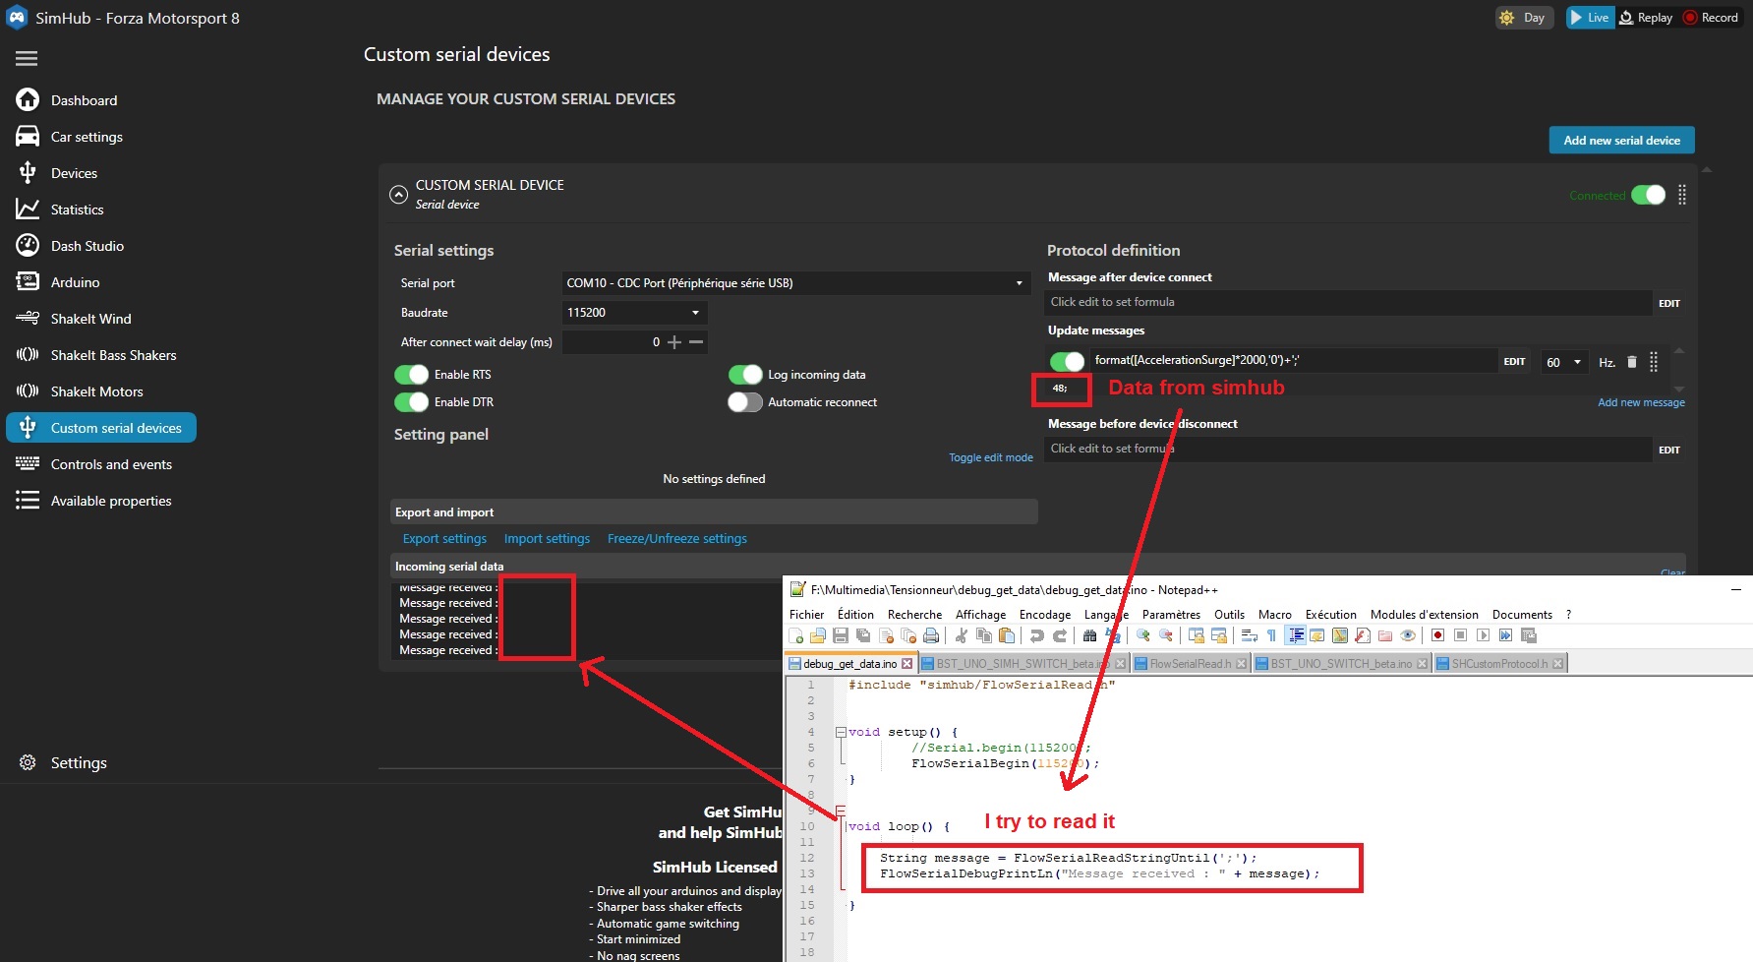Open the Baudrate 115200 dropdown

coord(634,313)
